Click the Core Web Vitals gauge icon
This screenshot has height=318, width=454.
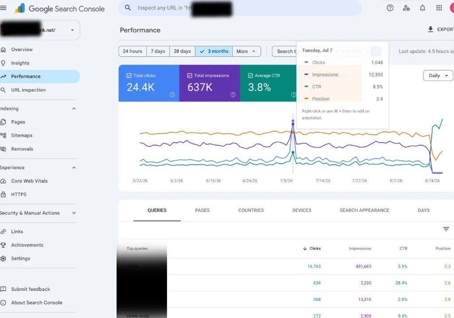pos(3,181)
